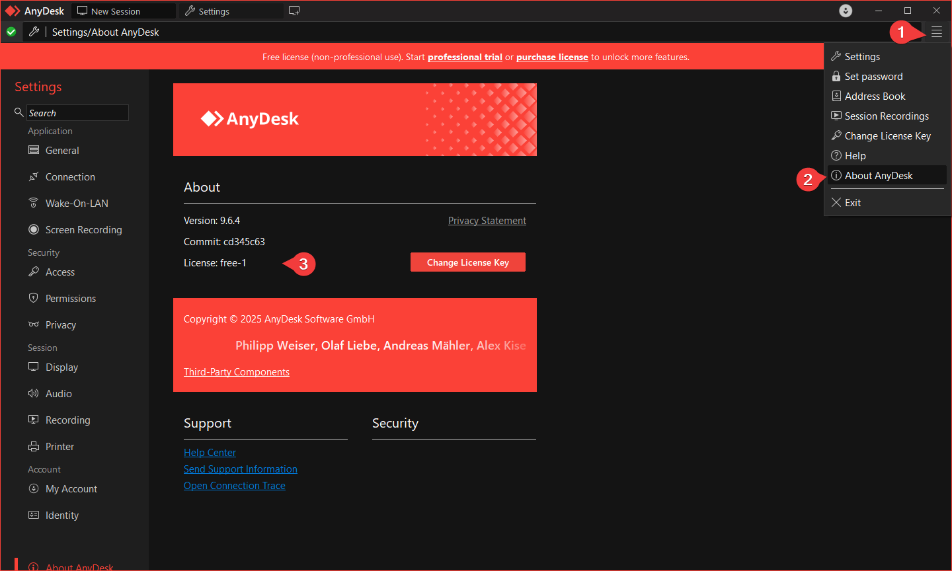The image size is (952, 571).
Task: Open the hamburger main menu icon
Action: point(936,32)
